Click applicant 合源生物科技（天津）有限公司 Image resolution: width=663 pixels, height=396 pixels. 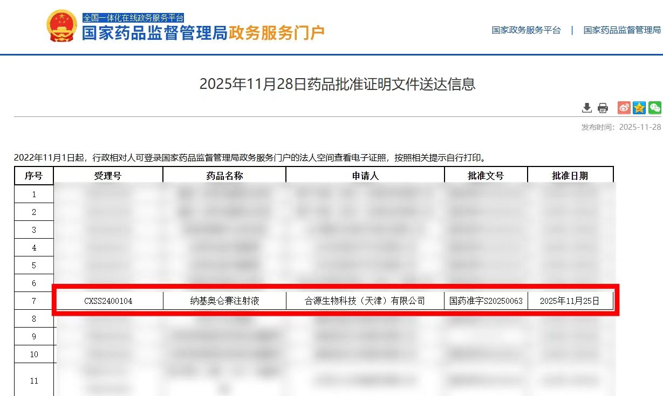tap(365, 301)
